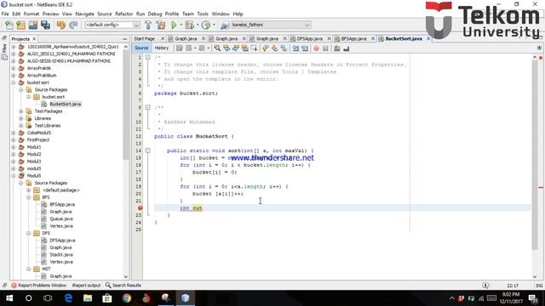Screen dimensions: 545x306
Task: Click the Find Next Occurrence icon
Action: click(236, 48)
